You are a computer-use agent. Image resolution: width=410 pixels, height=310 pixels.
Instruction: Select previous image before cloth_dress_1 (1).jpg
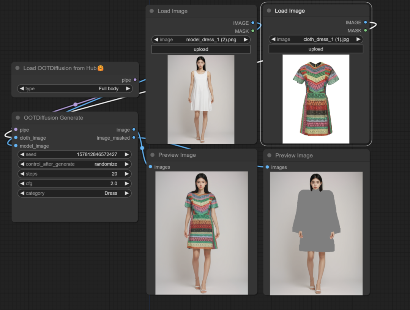pos(273,39)
